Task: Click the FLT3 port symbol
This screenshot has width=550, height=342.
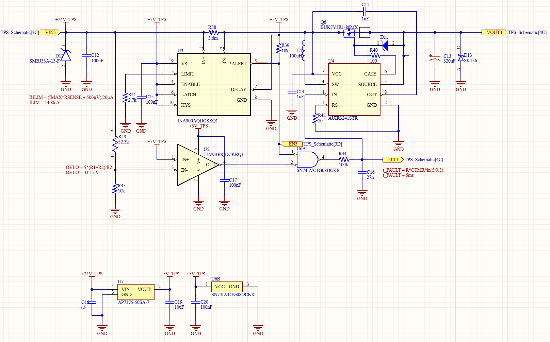Action: 393,160
